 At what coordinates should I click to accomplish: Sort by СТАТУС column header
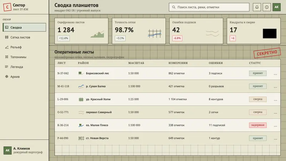255,63
